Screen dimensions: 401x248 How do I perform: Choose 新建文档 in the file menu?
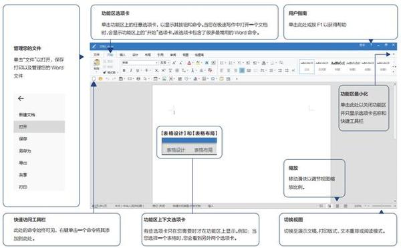[x=39, y=115]
